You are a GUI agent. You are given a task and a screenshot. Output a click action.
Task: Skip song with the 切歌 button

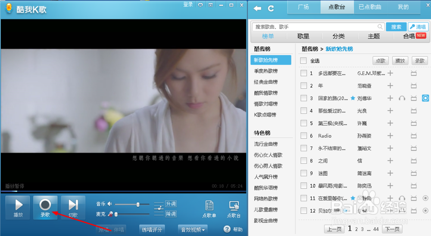tap(73, 208)
